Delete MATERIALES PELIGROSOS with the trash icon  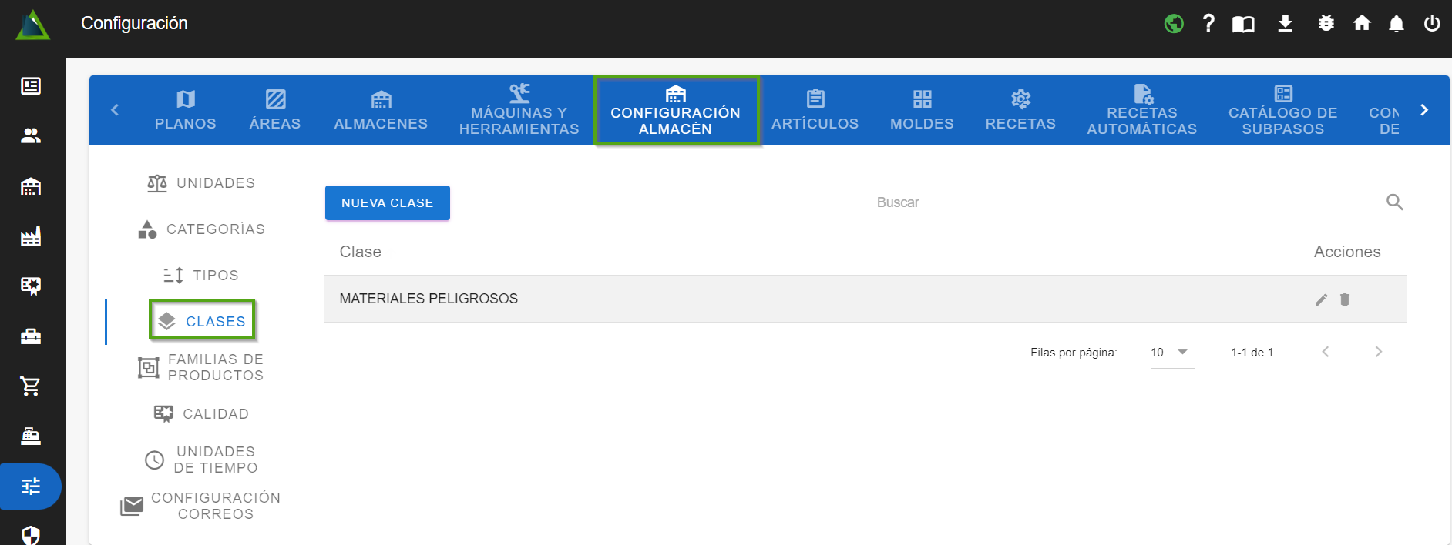(1345, 299)
